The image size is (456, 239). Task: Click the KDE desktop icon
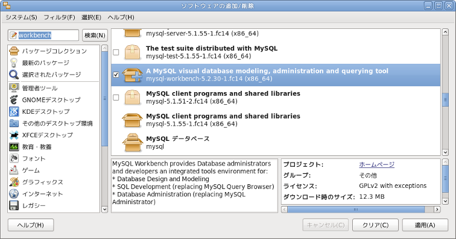[14, 111]
